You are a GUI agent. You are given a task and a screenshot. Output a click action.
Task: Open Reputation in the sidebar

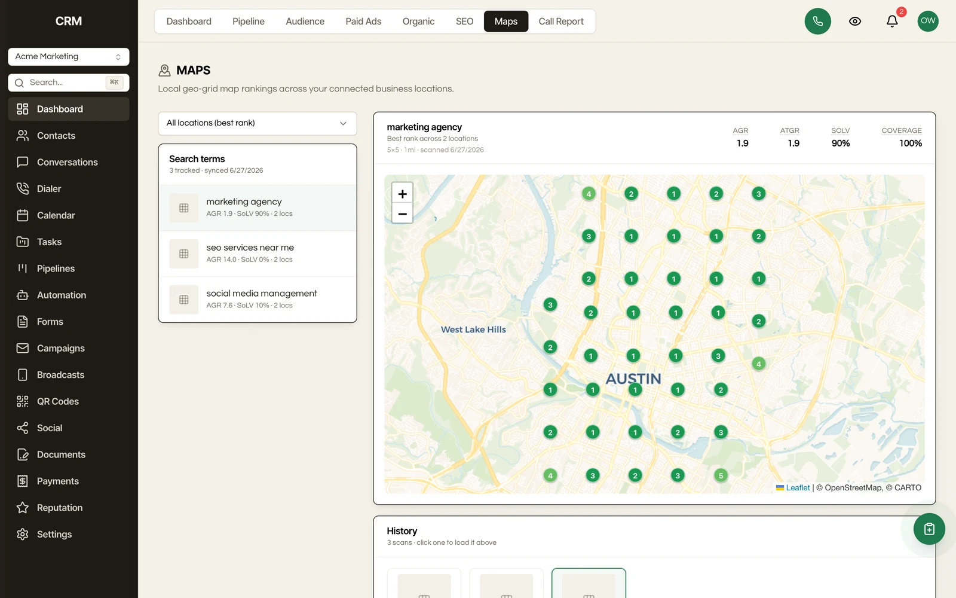(x=69, y=508)
